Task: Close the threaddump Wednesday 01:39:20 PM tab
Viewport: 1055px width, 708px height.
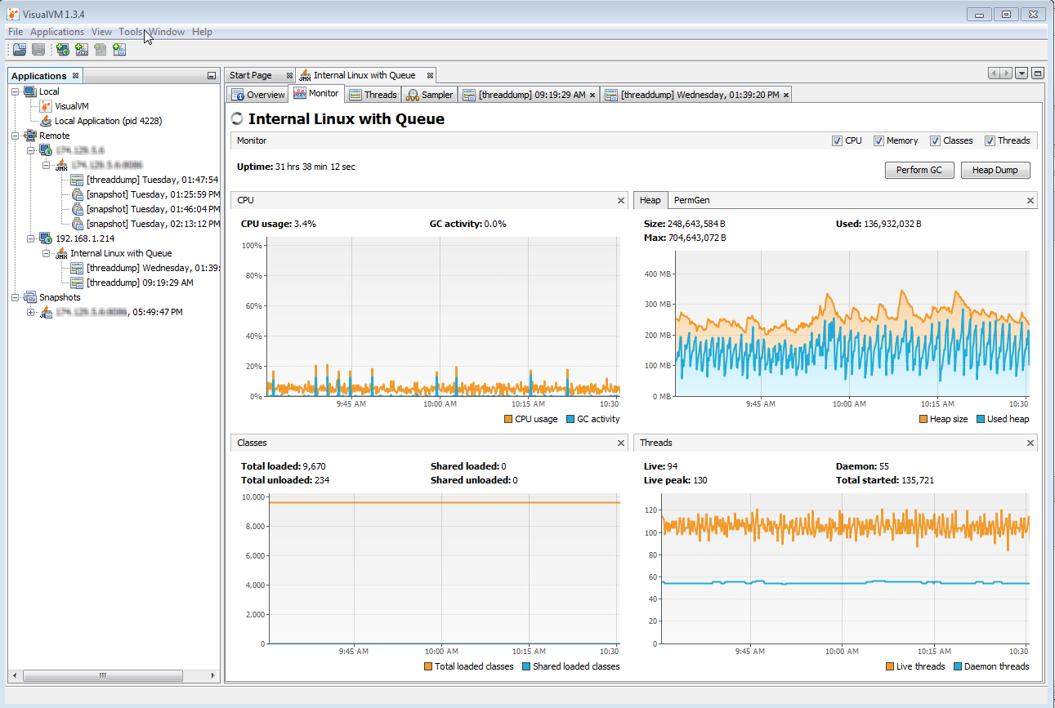Action: (x=786, y=95)
